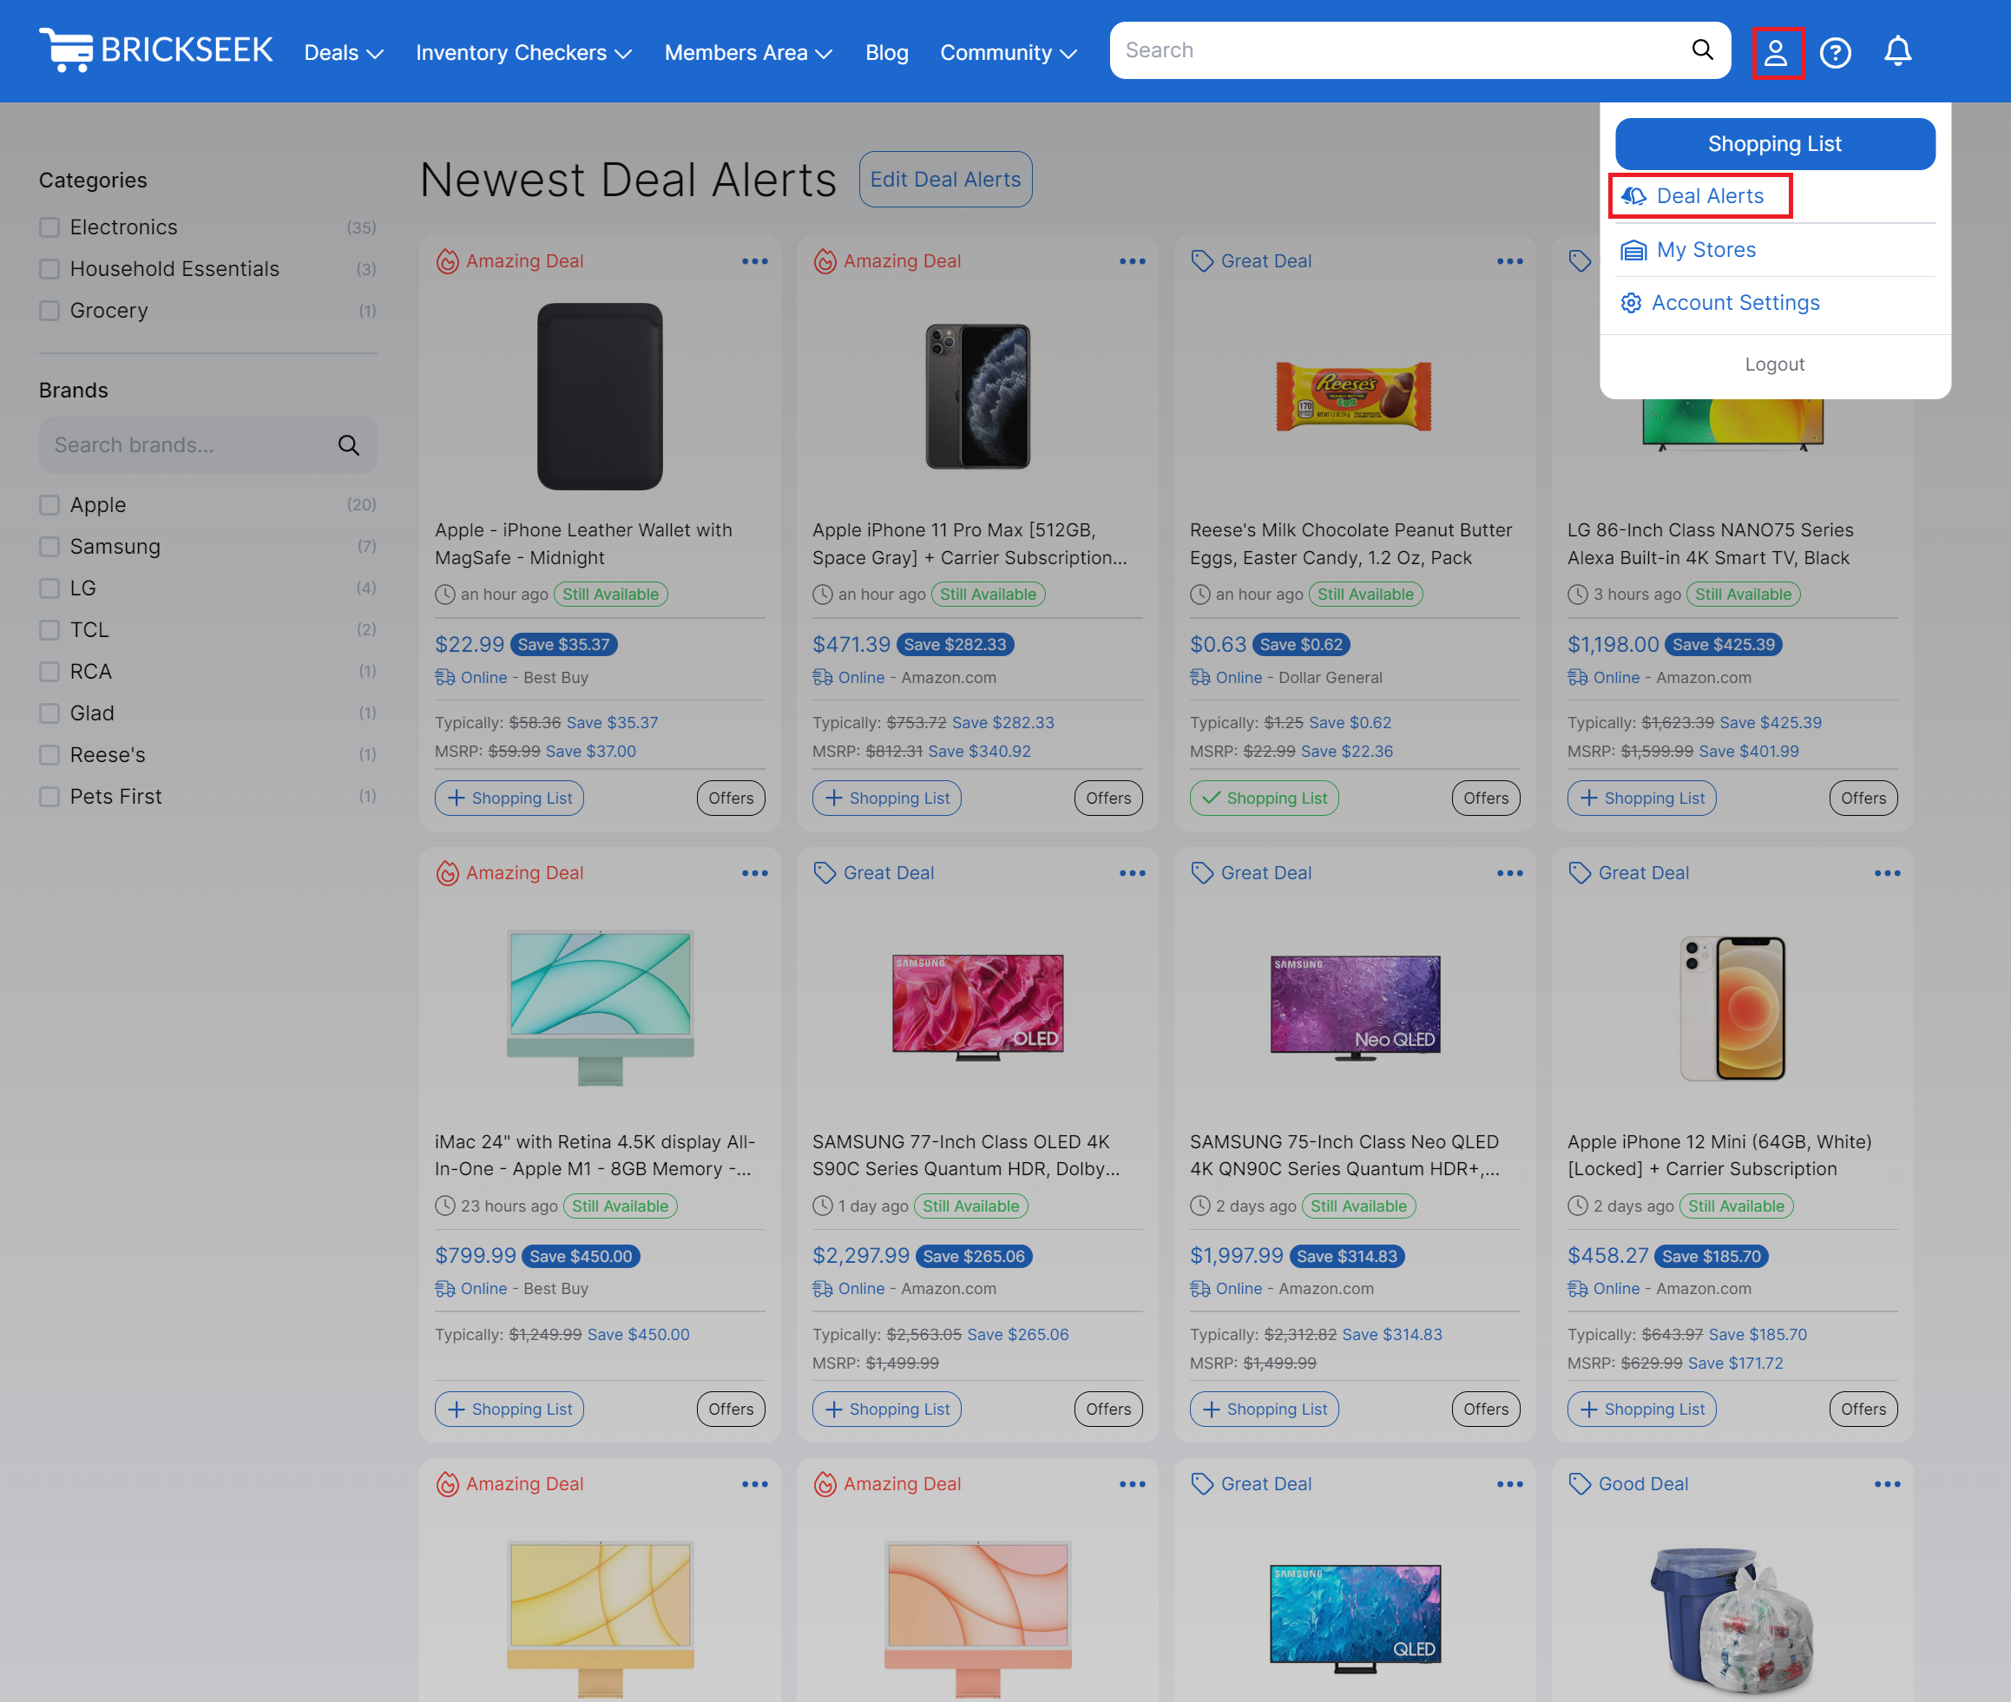
Task: Check the Electronics category checkbox
Action: pyautogui.click(x=49, y=227)
